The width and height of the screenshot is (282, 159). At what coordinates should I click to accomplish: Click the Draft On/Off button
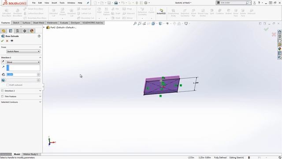3,80
